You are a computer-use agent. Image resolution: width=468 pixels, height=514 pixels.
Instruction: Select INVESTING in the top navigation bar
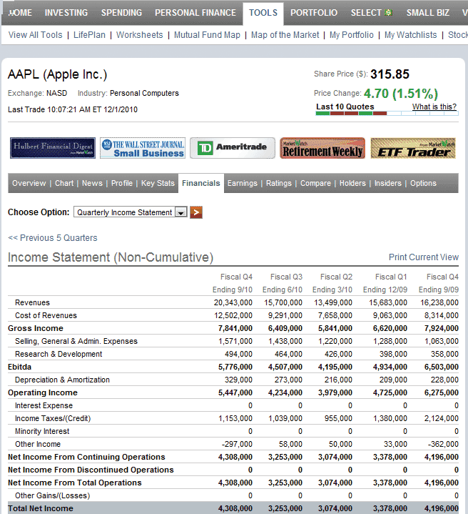tap(66, 13)
